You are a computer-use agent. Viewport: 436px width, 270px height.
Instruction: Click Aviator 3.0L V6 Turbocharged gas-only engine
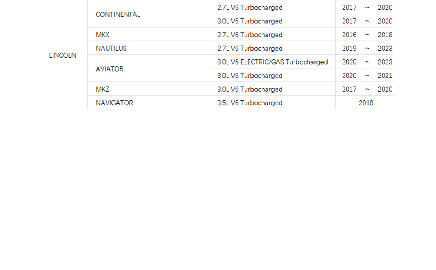click(x=272, y=76)
